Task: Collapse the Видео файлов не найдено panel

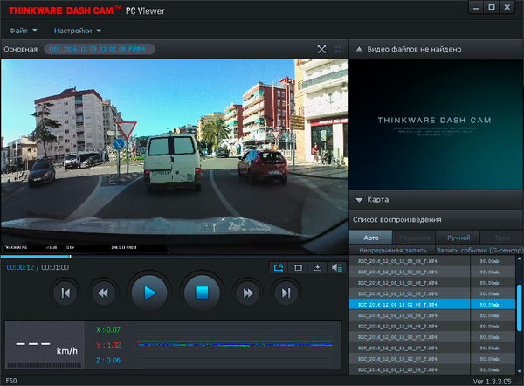Action: click(360, 49)
